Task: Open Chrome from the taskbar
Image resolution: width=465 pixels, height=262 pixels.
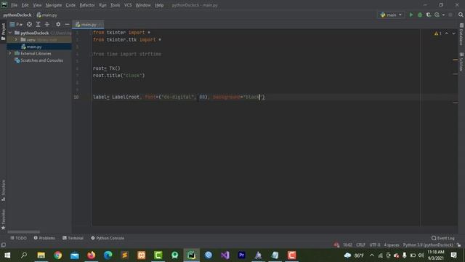Action: point(58,255)
